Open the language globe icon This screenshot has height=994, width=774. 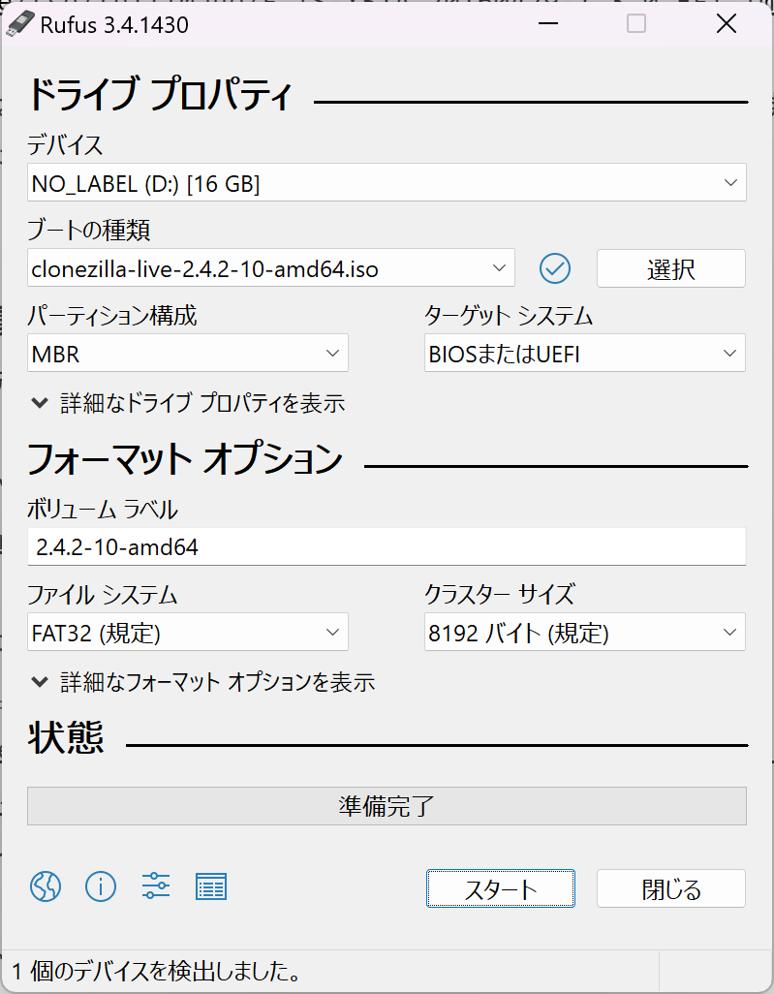pyautogui.click(x=46, y=886)
